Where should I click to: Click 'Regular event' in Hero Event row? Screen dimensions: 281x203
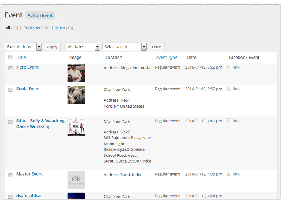click(168, 67)
